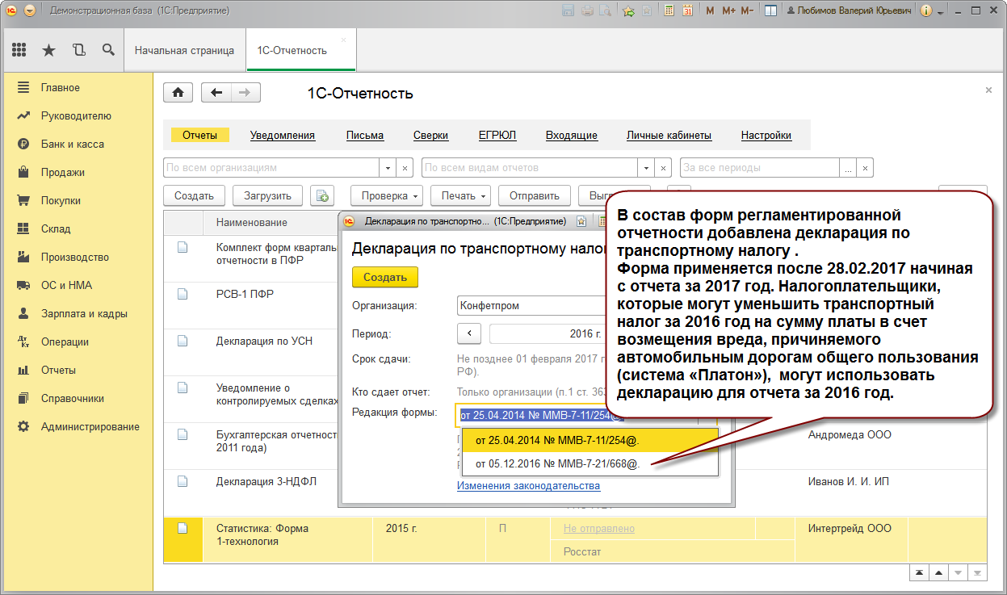Viewport: 1007px width, 595px height.
Task: Open the search magnifier in tool panel
Action: point(108,50)
